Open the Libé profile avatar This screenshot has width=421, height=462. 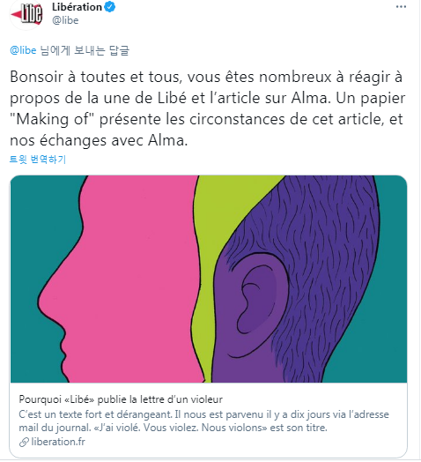click(26, 13)
